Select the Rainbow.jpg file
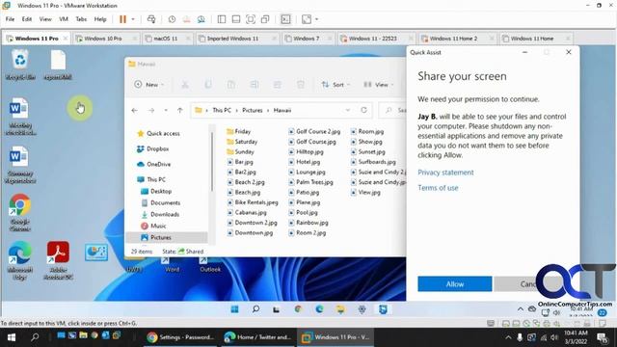Viewport: 617px width, 347px height. pyautogui.click(x=308, y=223)
